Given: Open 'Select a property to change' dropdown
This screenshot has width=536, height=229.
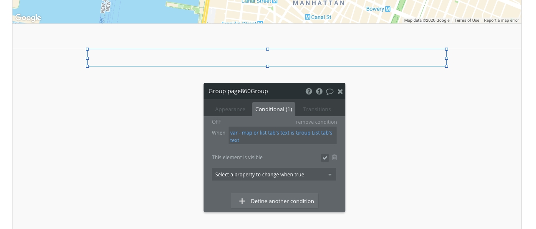Looking at the screenshot, I should (274, 175).
